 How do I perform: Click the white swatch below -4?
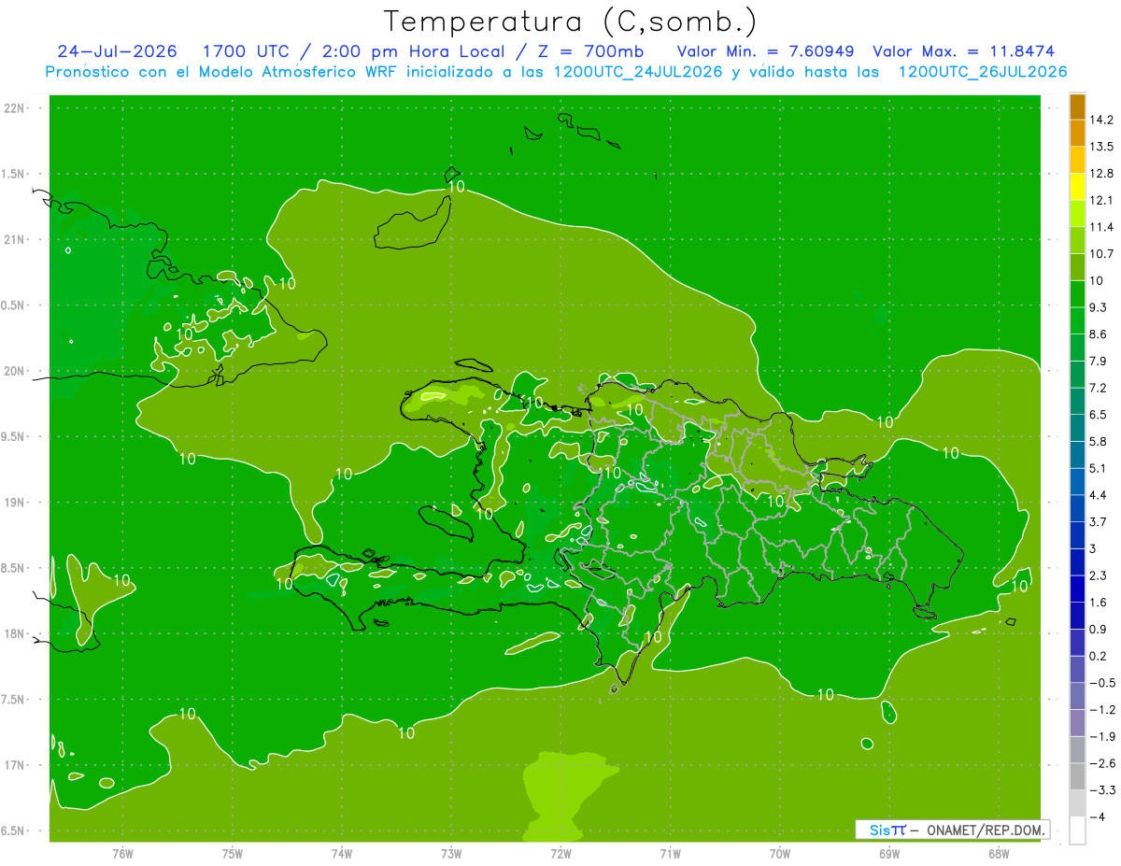[x=1077, y=830]
